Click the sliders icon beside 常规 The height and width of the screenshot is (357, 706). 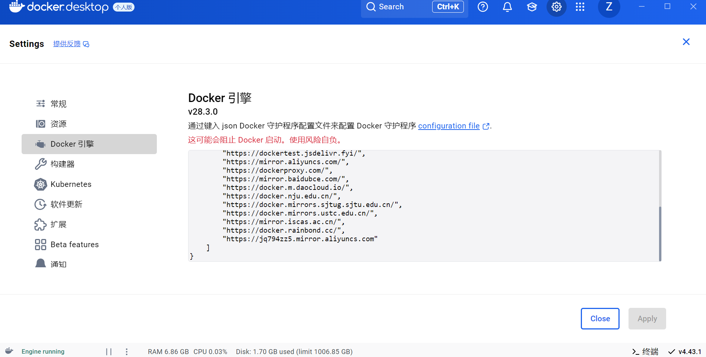coord(41,103)
